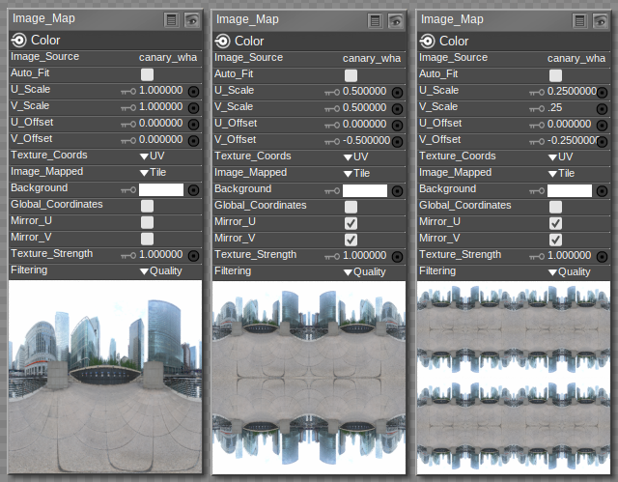The width and height of the screenshot is (618, 482).
Task: Enable Auto_Fit checkbox in the middle panel
Action: click(351, 75)
